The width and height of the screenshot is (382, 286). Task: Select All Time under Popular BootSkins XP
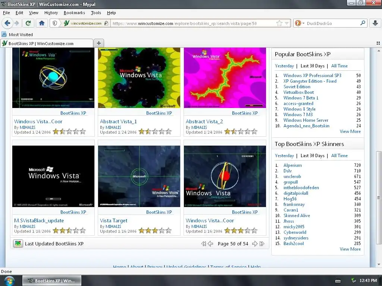(x=339, y=66)
